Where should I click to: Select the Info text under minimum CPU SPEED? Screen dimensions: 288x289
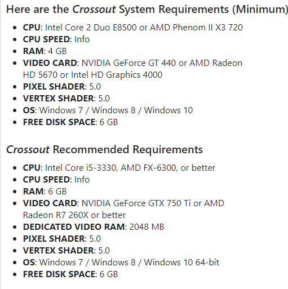point(82,39)
